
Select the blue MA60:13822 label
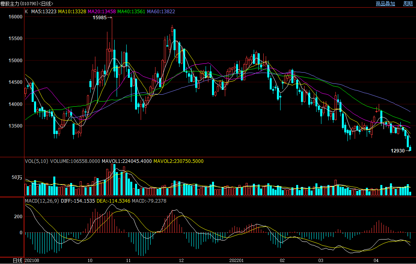161,12
